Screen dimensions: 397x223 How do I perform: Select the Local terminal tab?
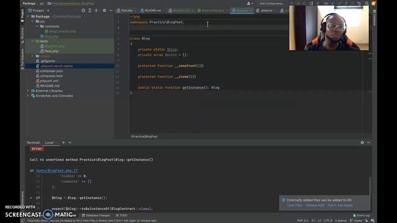click(x=49, y=142)
